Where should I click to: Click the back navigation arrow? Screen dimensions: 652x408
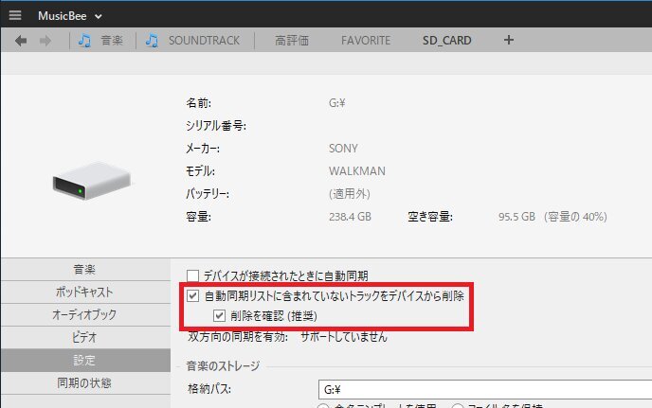click(x=21, y=41)
